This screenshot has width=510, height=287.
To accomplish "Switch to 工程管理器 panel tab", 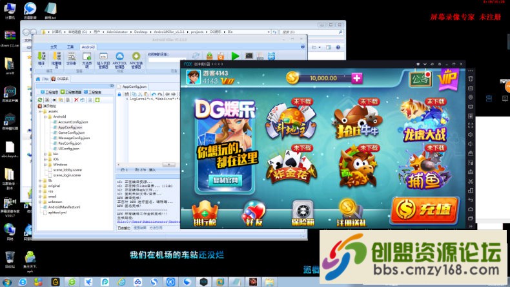I will (x=70, y=92).
